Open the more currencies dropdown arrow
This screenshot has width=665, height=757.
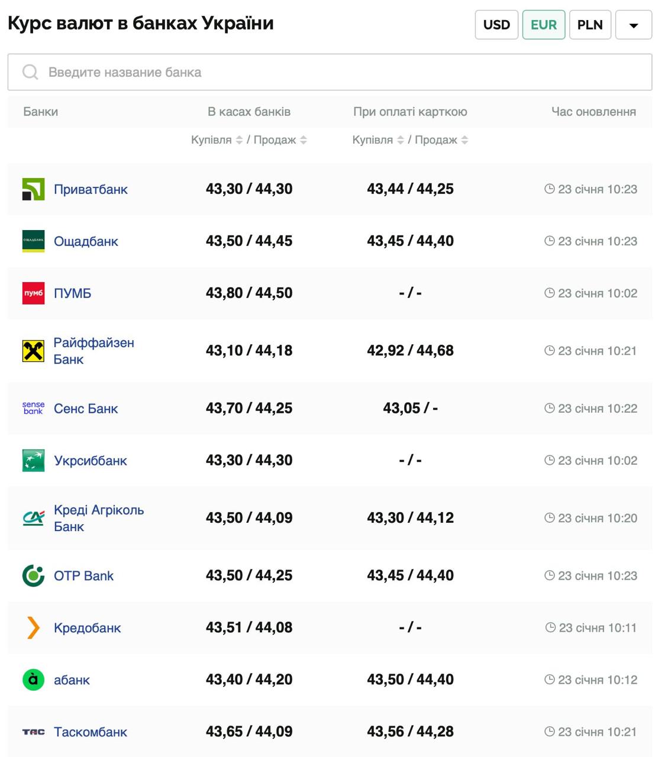pyautogui.click(x=634, y=25)
